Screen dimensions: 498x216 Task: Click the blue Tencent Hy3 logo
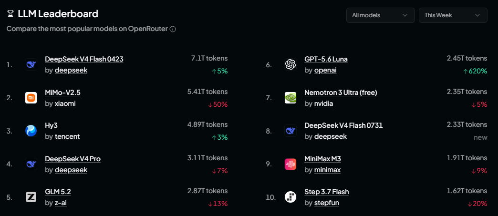pyautogui.click(x=31, y=131)
